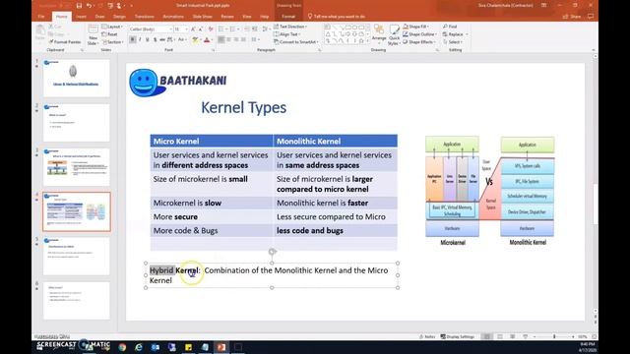
Task: Click the Increase Font Size icon
Action: point(193,29)
